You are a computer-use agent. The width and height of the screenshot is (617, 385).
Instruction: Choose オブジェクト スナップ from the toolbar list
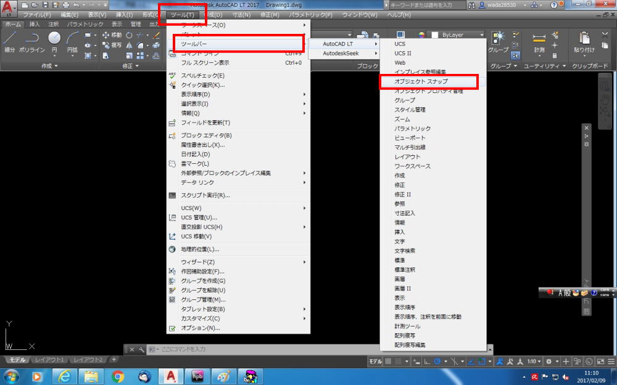[433, 82]
